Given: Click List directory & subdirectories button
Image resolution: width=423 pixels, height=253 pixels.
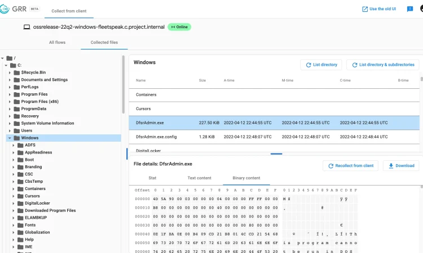Looking at the screenshot, I should pyautogui.click(x=382, y=65).
